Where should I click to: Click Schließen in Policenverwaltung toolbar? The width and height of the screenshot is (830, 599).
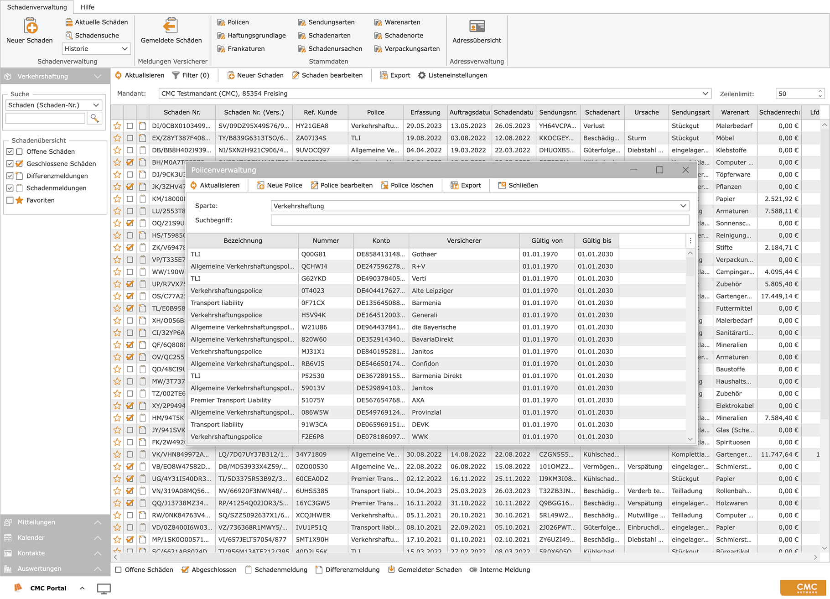point(518,185)
